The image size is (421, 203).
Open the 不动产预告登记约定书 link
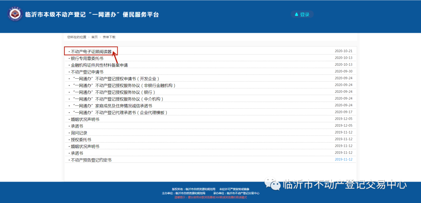(91, 160)
